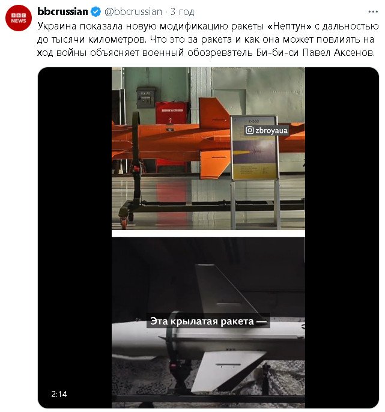Click the subtitle 'Эта крылатая ракета —'

208,321
